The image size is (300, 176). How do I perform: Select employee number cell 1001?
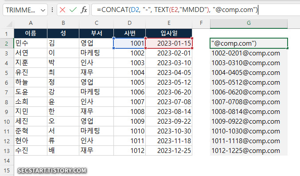tap(130, 43)
